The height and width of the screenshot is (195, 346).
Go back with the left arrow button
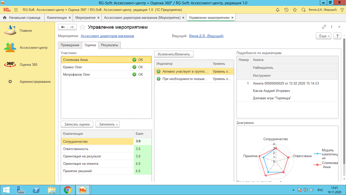(63, 27)
